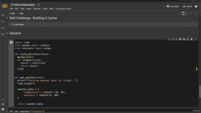The image size is (201, 113).
Task: Open the Tools menu
Action: point(45,9)
